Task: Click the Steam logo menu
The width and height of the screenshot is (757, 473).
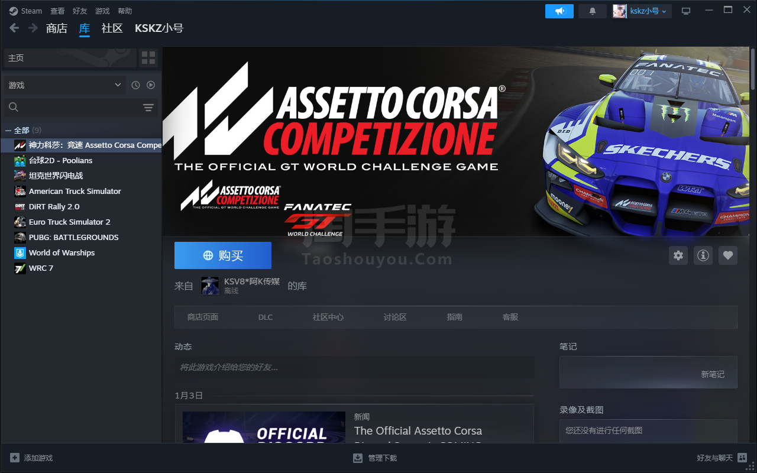Action: (x=25, y=11)
